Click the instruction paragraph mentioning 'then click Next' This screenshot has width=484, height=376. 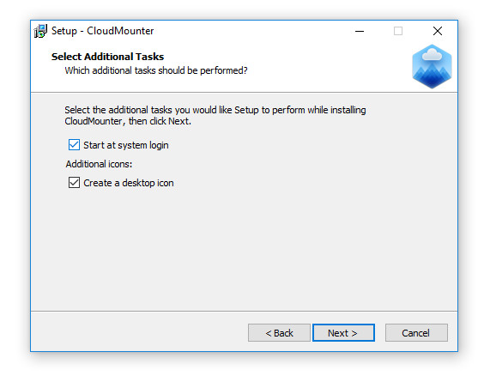point(215,115)
